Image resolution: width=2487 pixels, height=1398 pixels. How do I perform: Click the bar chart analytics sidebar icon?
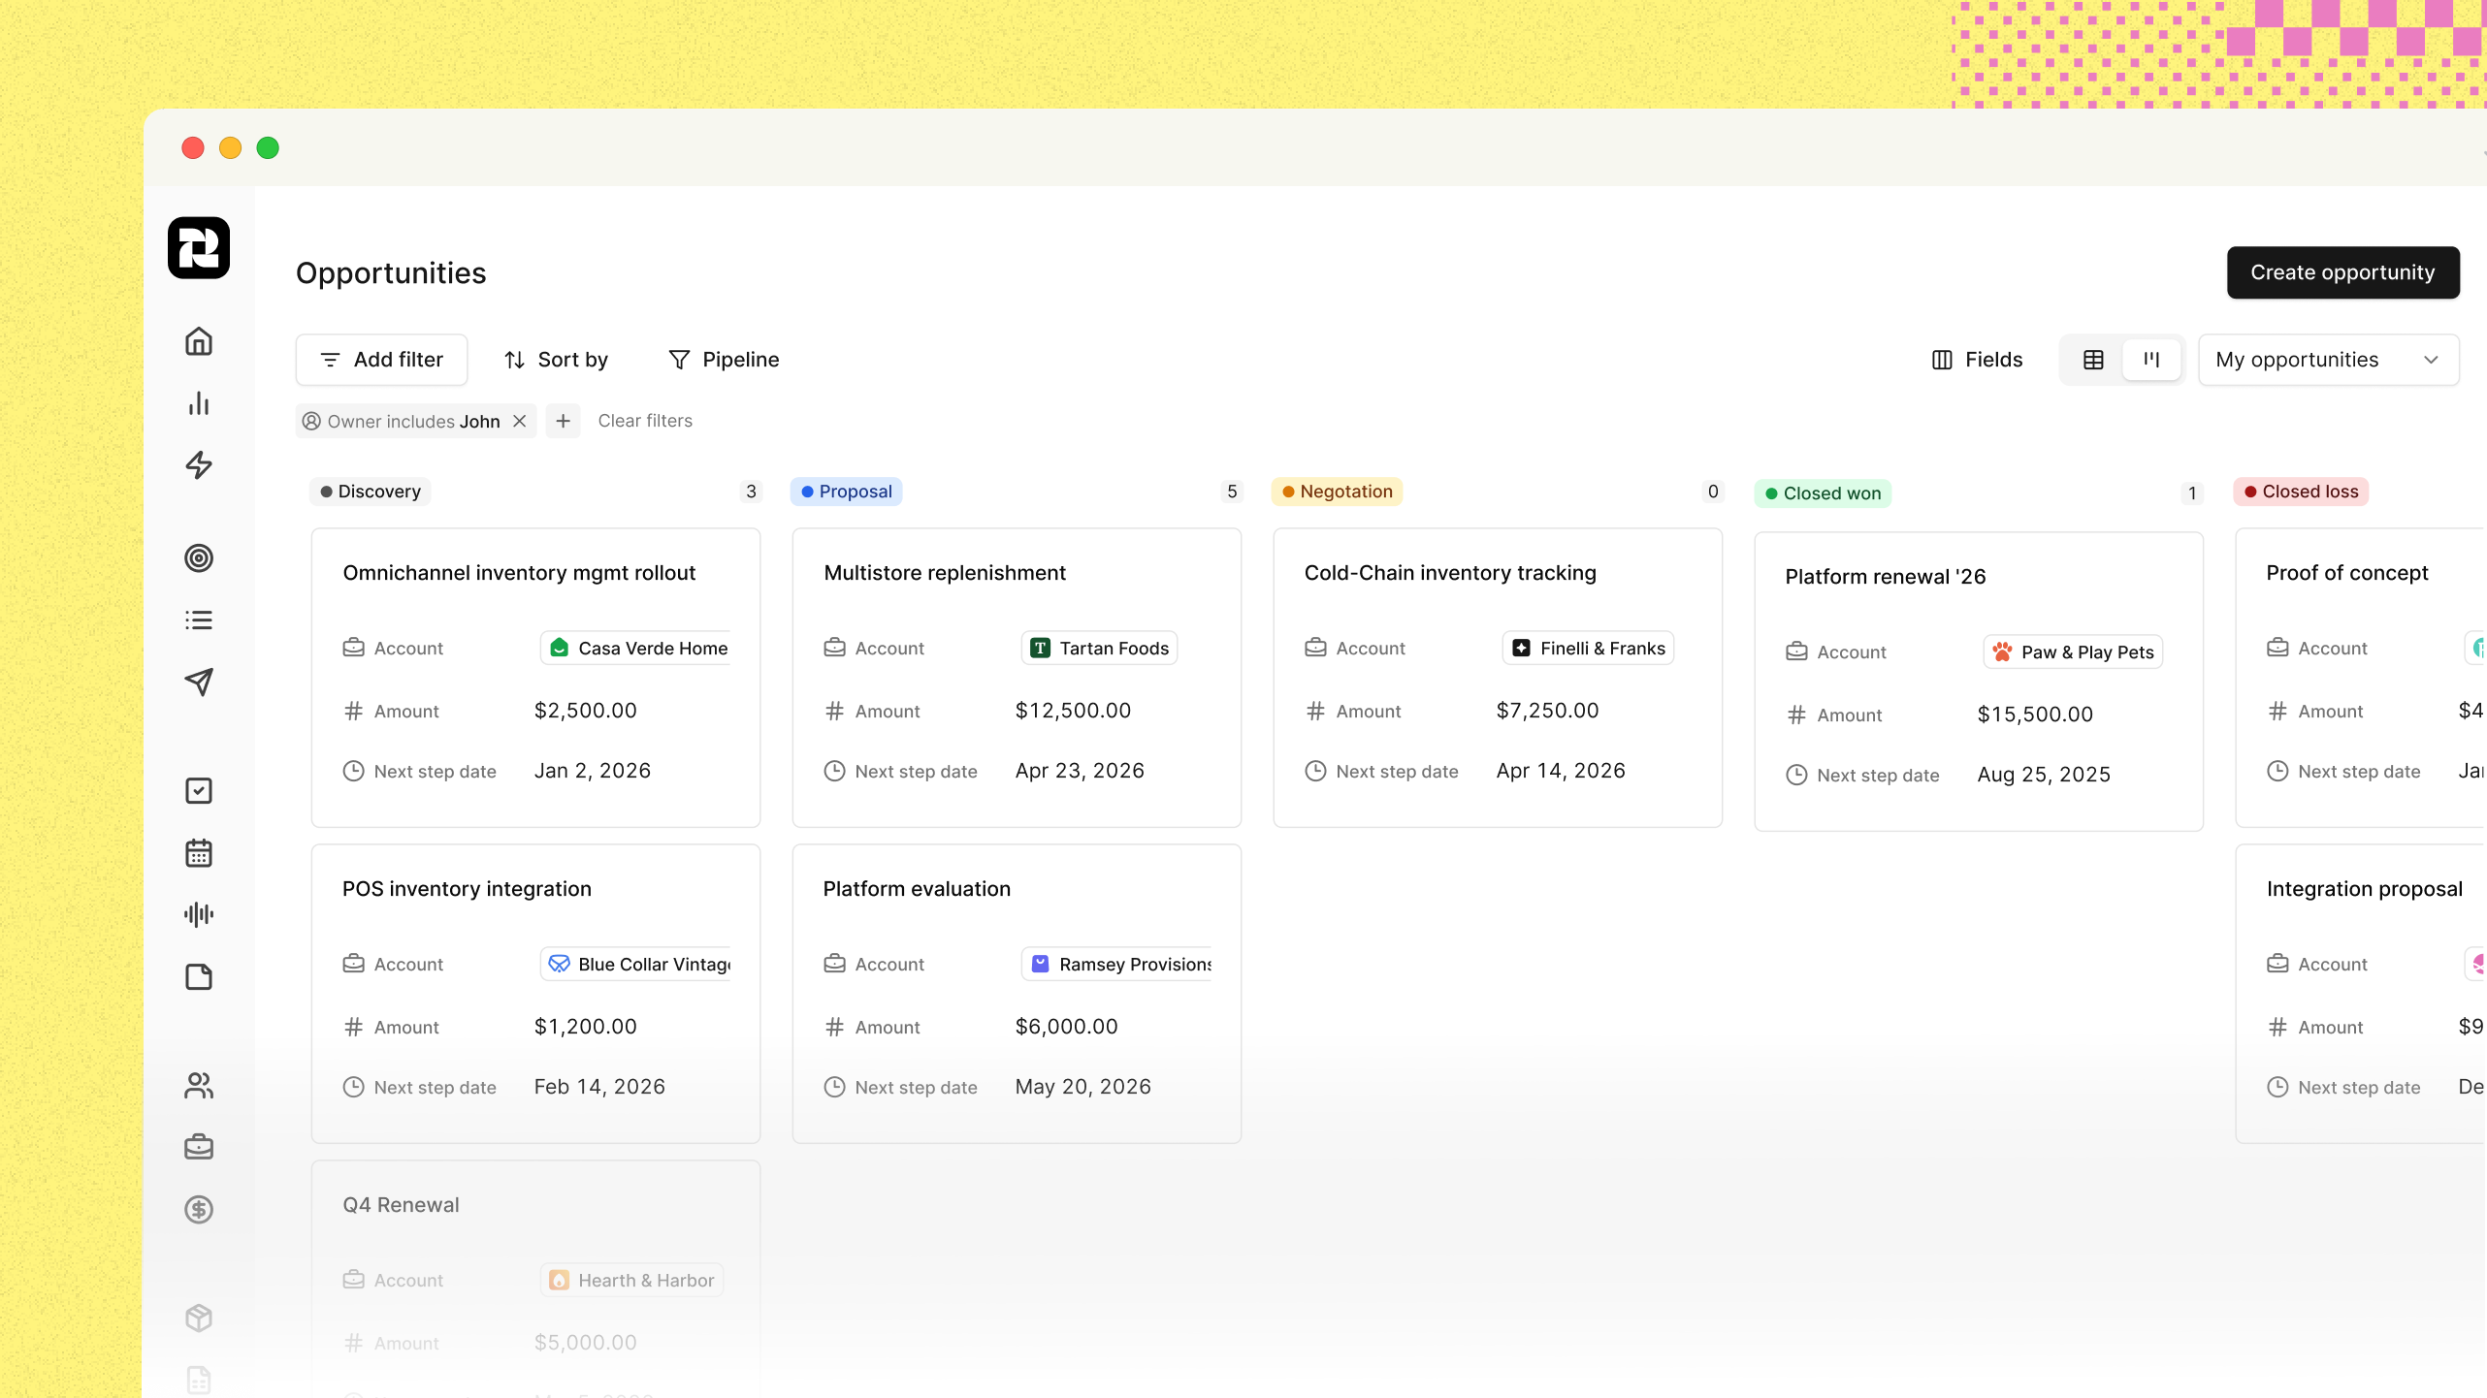pos(199,403)
